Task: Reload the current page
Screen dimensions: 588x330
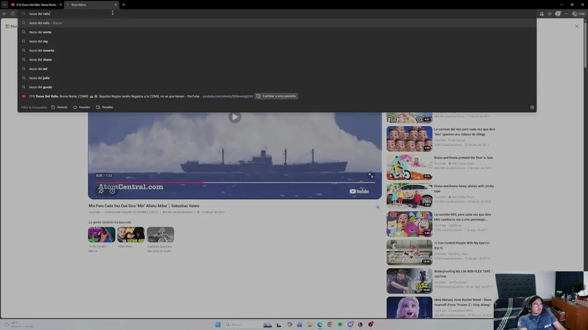Action: 13,14
